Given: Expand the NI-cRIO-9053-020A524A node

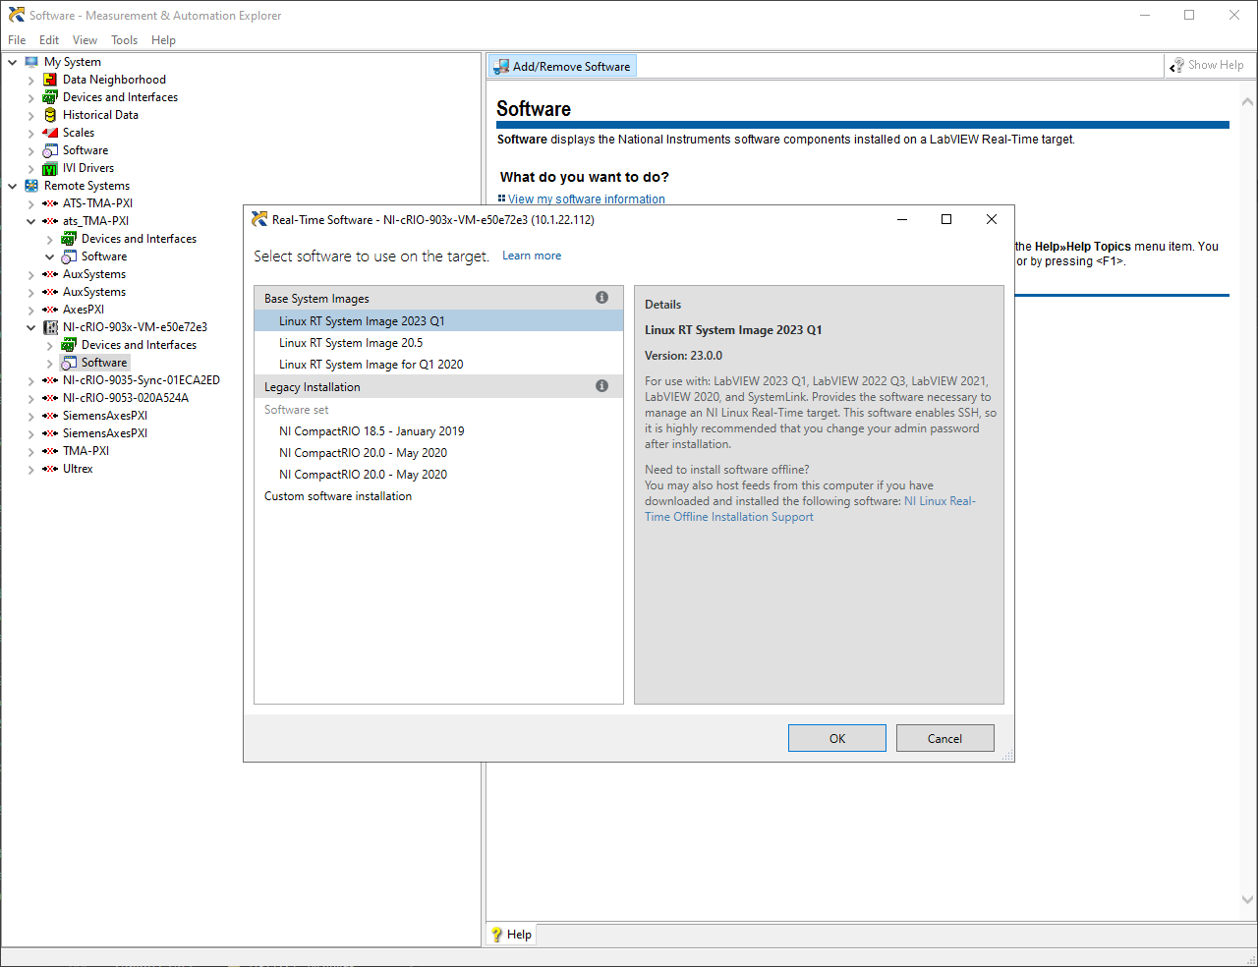Looking at the screenshot, I should (31, 398).
